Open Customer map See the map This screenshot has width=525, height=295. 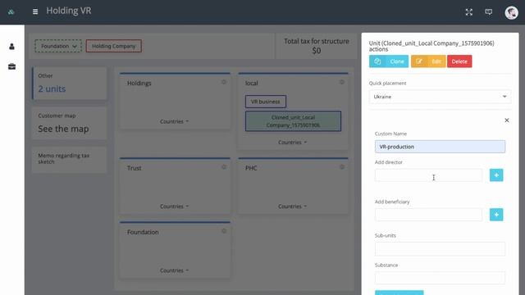pyautogui.click(x=70, y=124)
